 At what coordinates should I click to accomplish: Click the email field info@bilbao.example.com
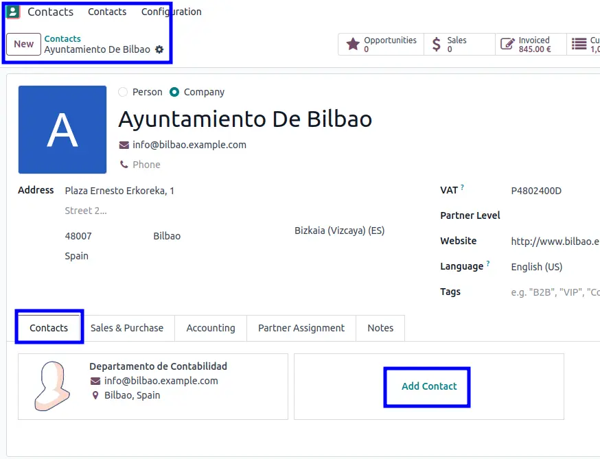189,145
